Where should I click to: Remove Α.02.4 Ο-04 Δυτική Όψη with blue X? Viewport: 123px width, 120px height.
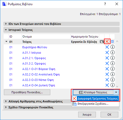pyautogui.click(x=107, y=85)
